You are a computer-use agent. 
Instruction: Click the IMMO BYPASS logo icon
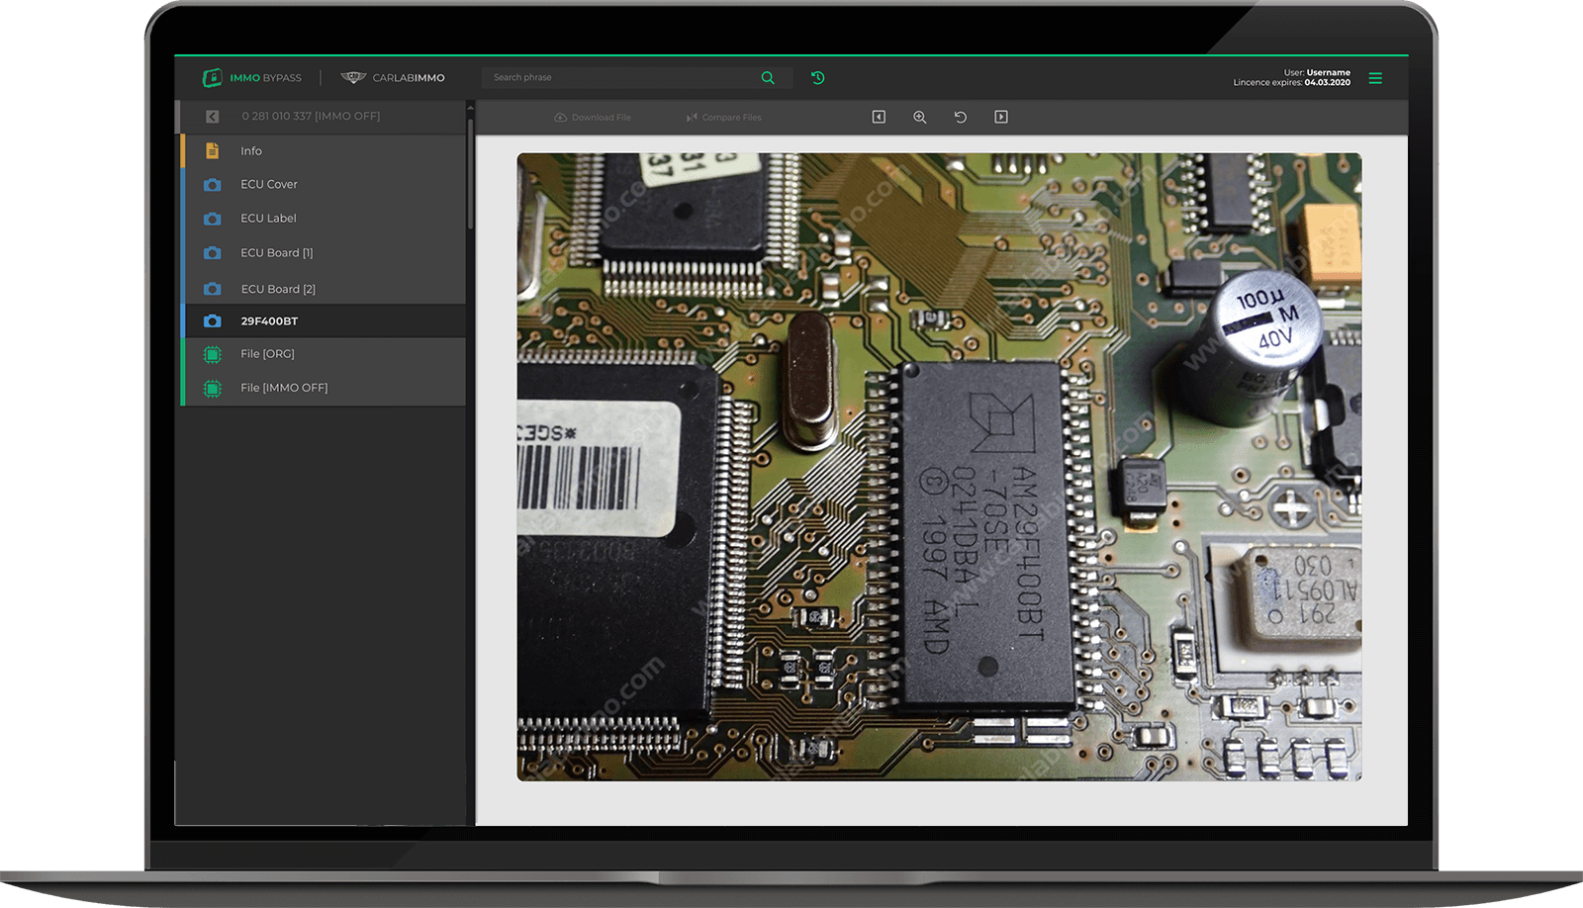tap(212, 77)
